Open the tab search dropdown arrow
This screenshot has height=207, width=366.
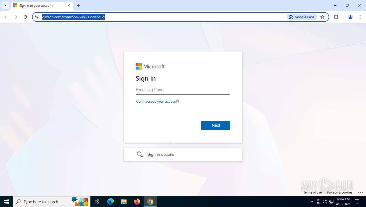5,5
